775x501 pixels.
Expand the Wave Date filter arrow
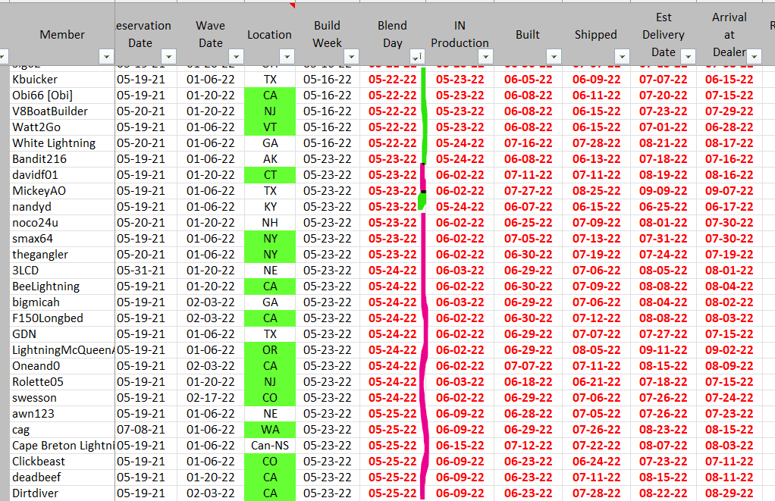click(236, 57)
